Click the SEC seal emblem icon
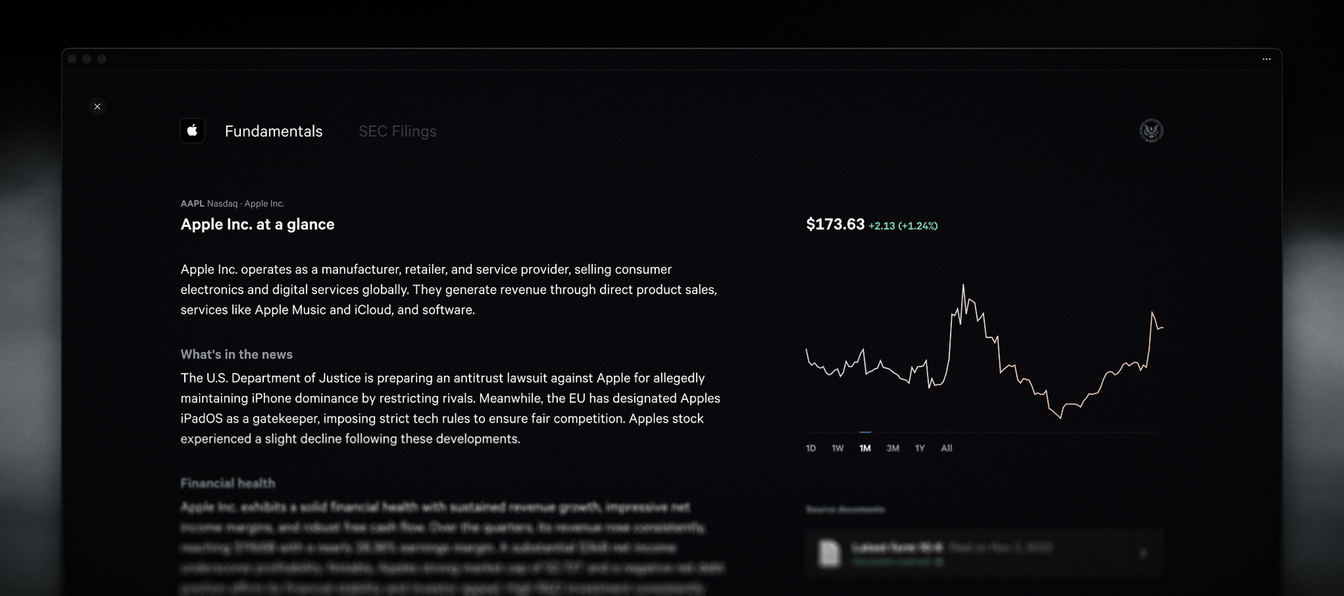The image size is (1344, 596). coord(1151,131)
